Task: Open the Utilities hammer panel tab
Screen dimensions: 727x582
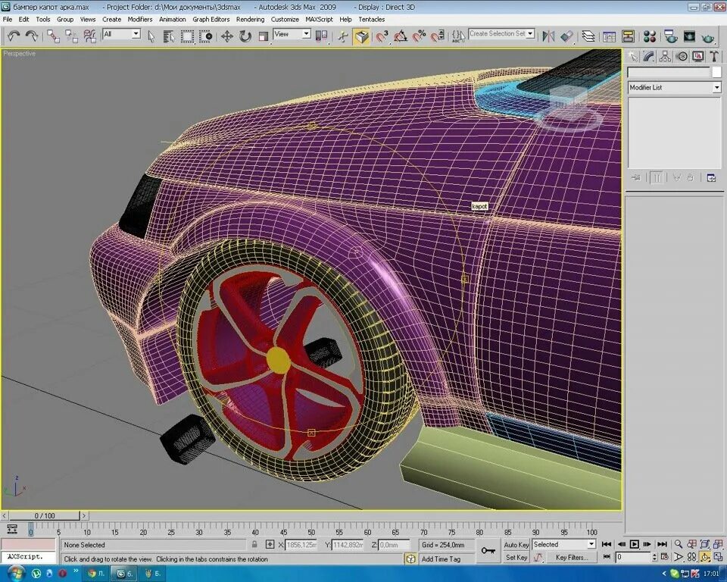Action: pyautogui.click(x=713, y=56)
